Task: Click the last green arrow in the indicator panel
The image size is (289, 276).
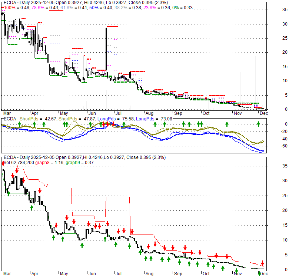Action: (x=258, y=124)
